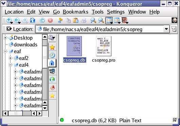Open Back button's history dropdown arrow
Image resolution: width=180 pixels, height=126 pixels.
(19, 23)
